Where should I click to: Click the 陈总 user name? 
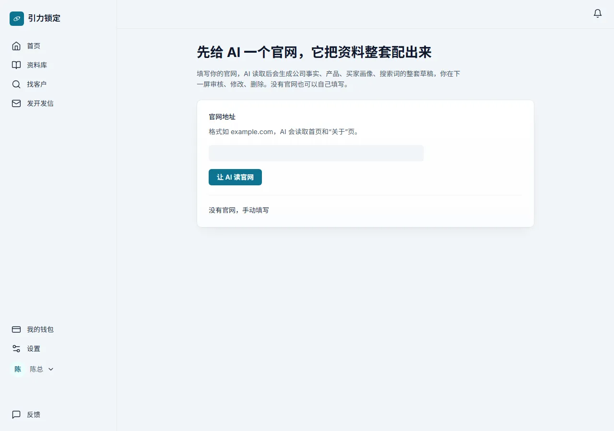click(x=36, y=369)
